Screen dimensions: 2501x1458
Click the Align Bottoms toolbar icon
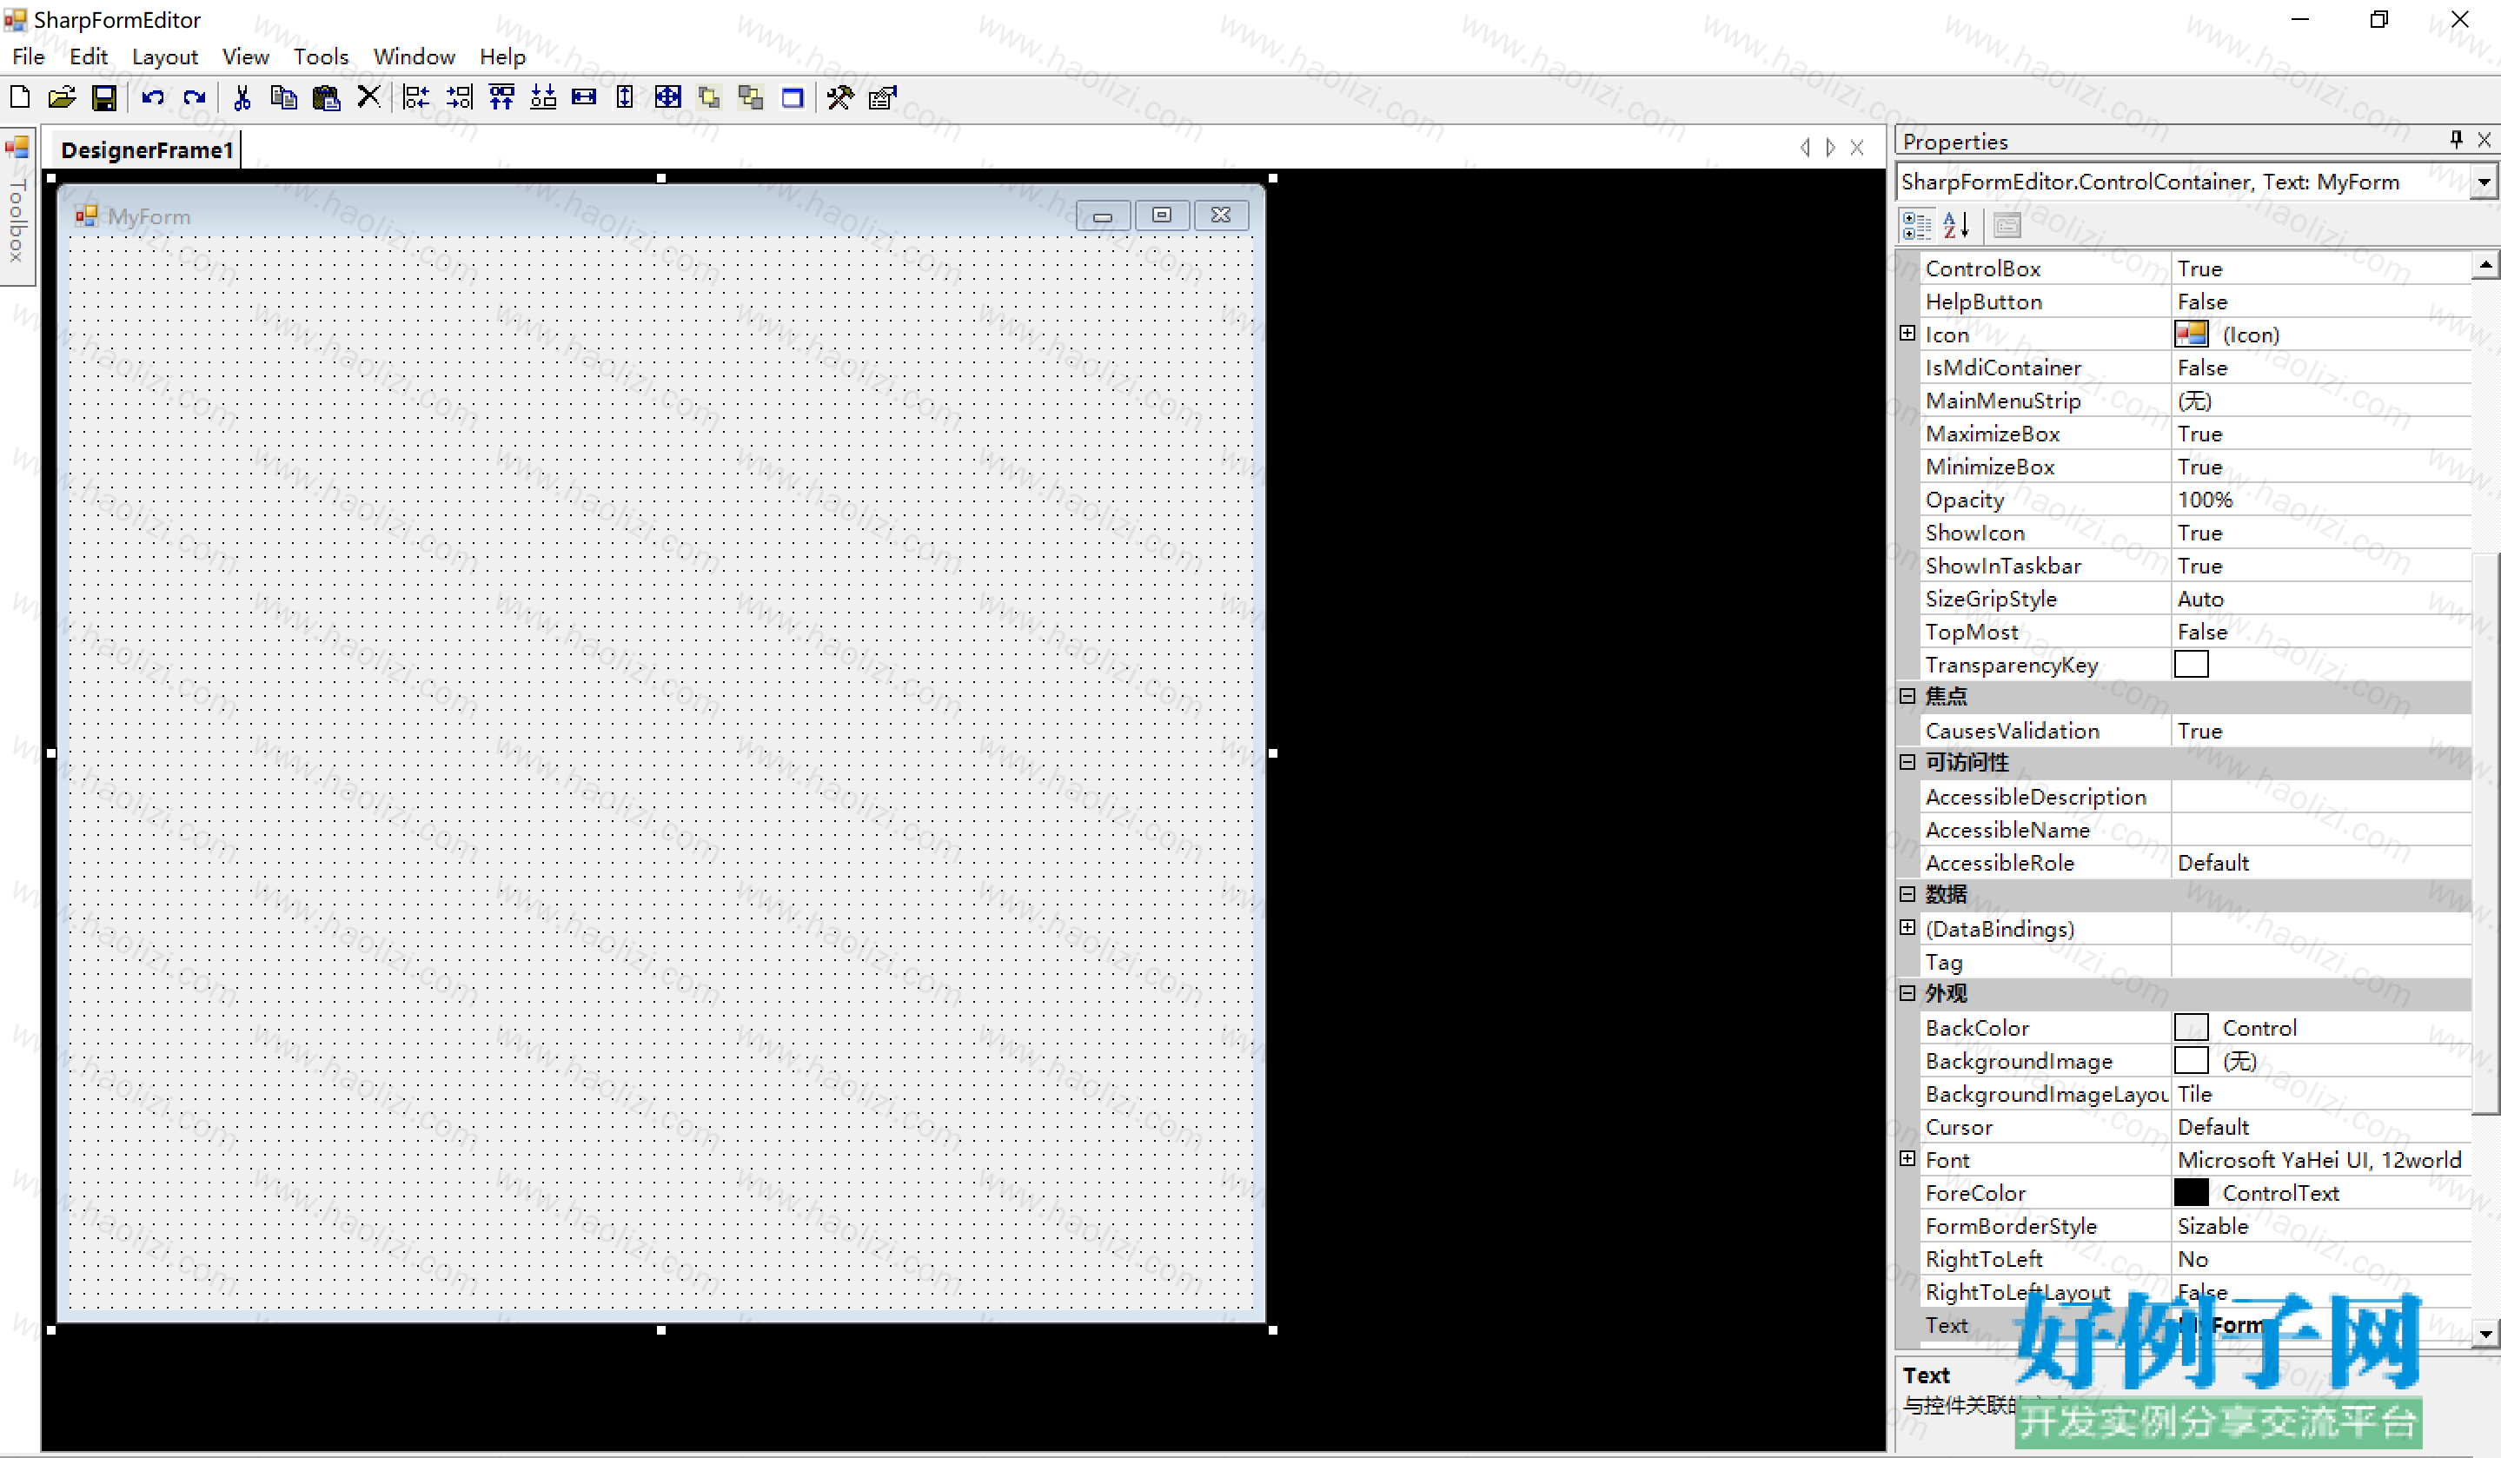pos(543,97)
